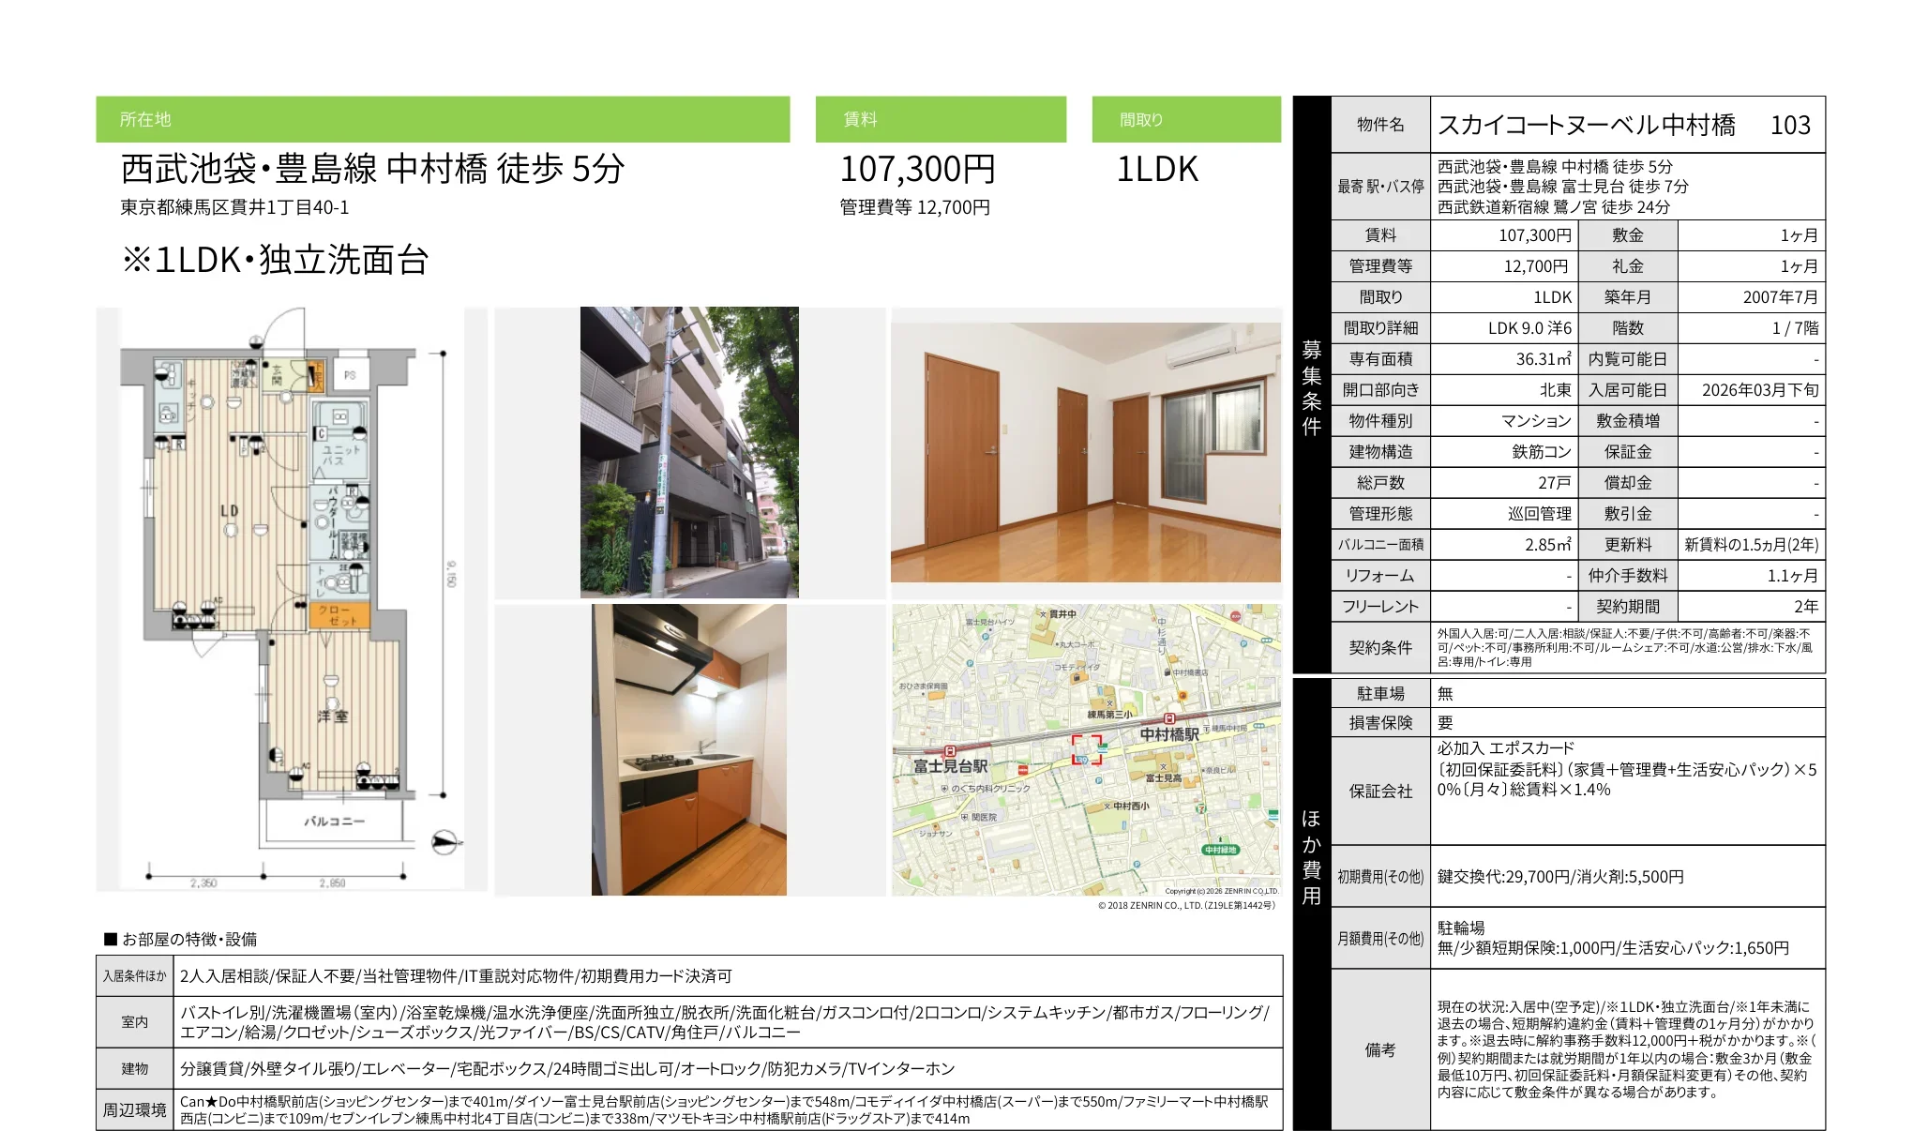The height and width of the screenshot is (1131, 1928).
Task: Open the living room interior photo
Action: point(1085,452)
